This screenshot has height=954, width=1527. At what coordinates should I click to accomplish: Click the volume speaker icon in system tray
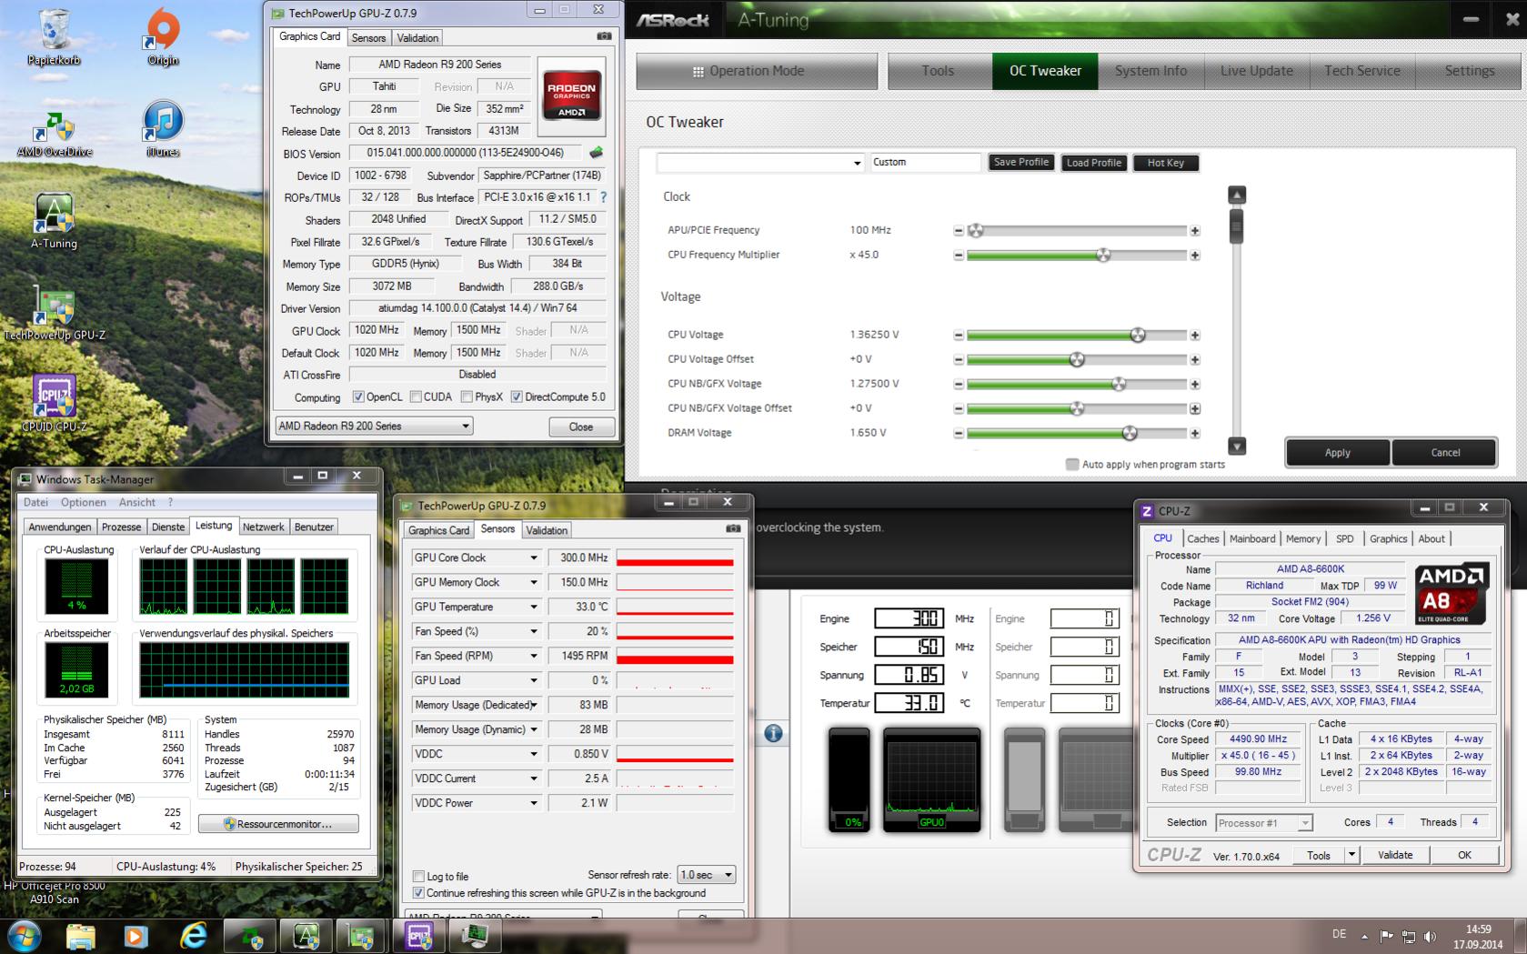pos(1430,936)
